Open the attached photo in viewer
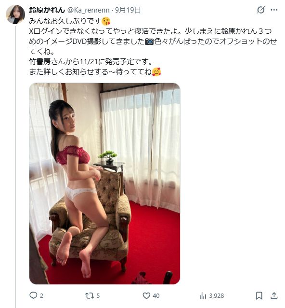 (x=104, y=183)
